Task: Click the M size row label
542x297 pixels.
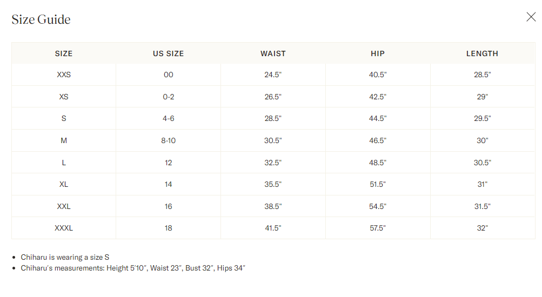Action: 64,140
